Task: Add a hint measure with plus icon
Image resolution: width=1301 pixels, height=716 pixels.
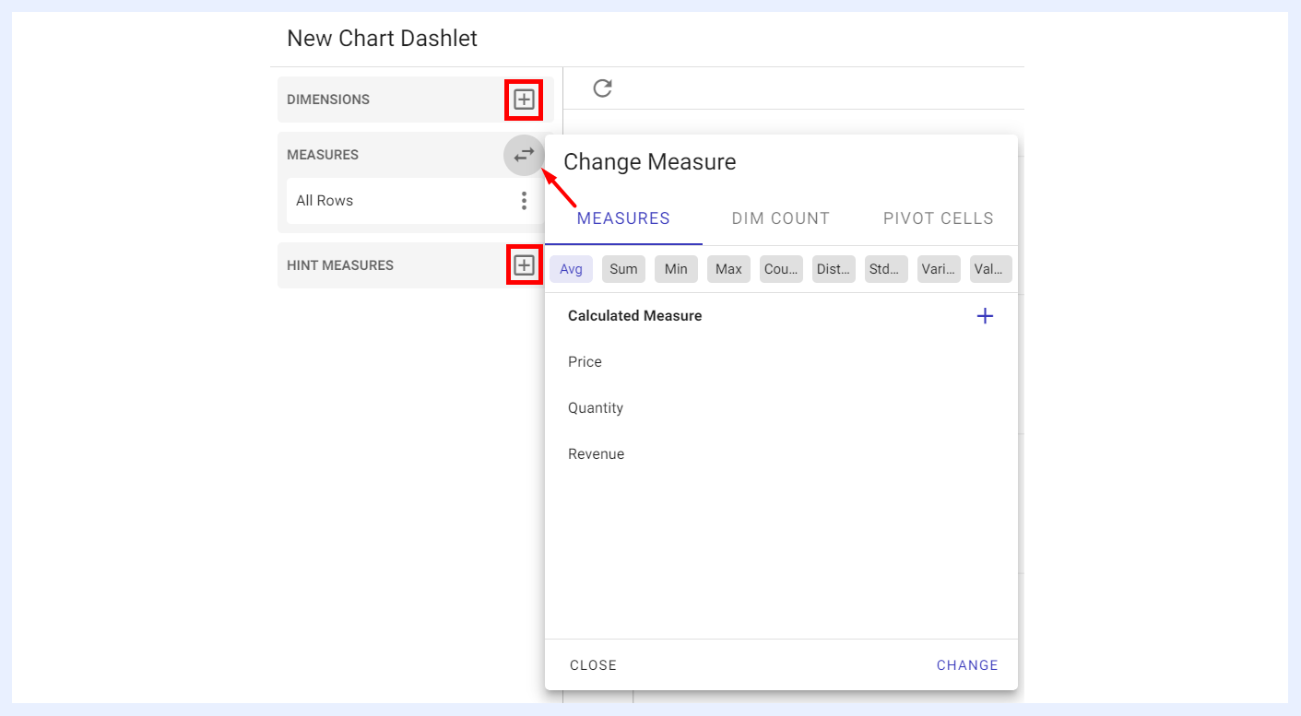Action: 524,265
